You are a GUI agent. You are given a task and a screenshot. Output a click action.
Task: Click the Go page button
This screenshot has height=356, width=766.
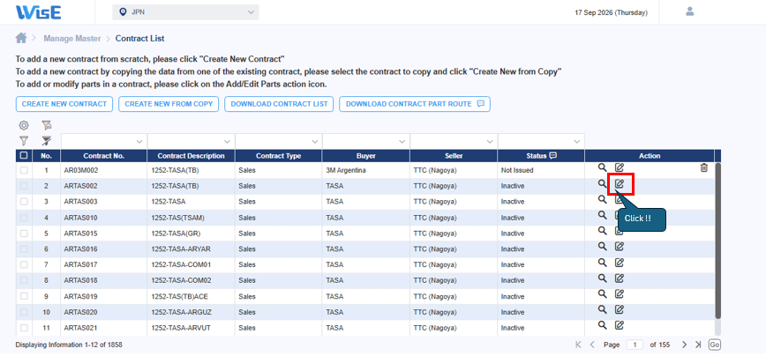point(715,345)
